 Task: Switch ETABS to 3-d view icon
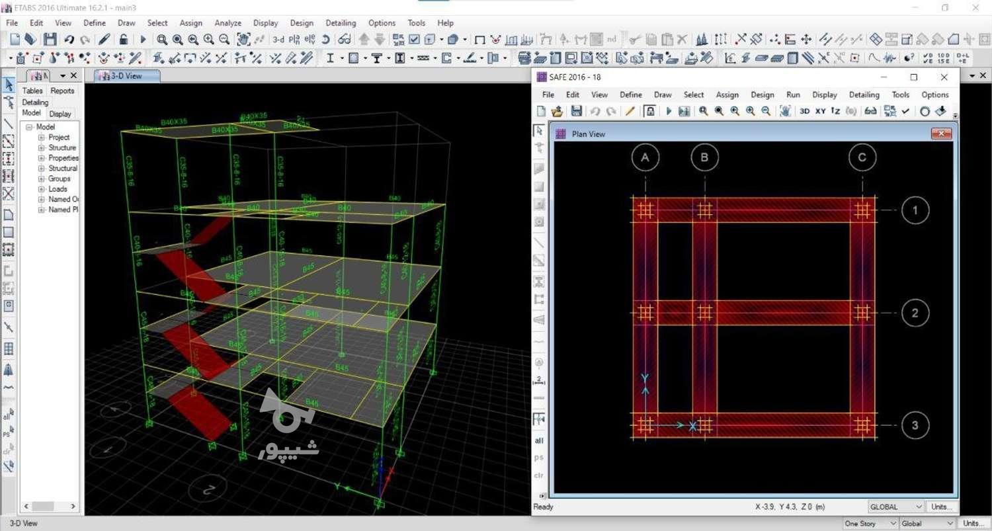coord(278,40)
